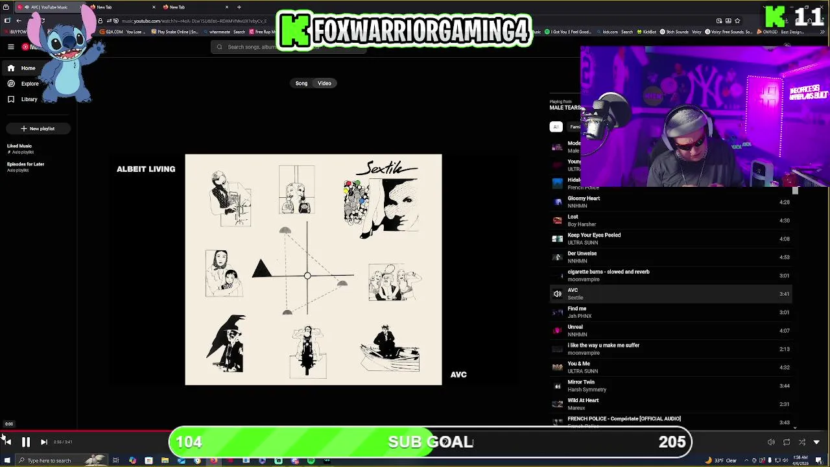Screen dimensions: 830x467
Task: Click Lost track thumbnail in queue
Action: coord(557,221)
